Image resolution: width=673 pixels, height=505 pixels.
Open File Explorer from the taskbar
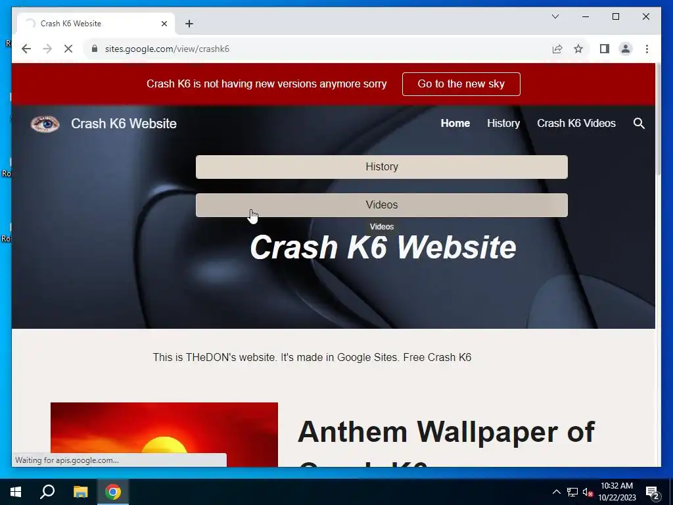(x=80, y=492)
